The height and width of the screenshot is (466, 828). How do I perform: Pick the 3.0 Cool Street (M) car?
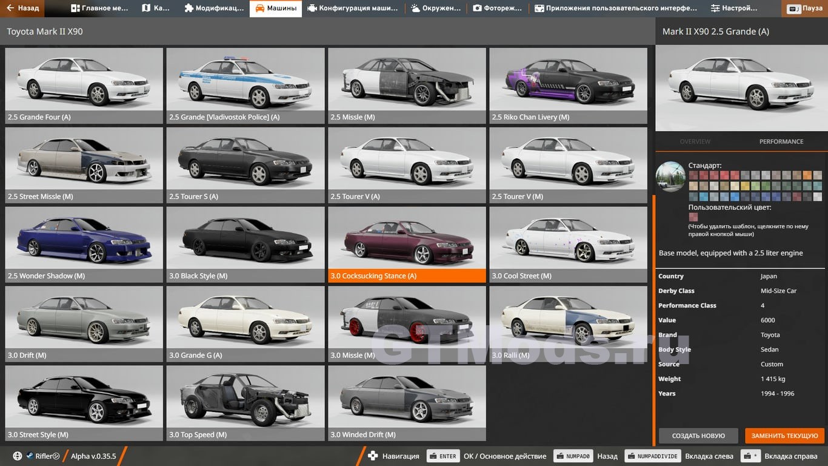569,245
